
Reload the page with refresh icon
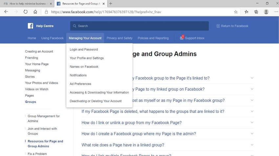coord(26,12)
